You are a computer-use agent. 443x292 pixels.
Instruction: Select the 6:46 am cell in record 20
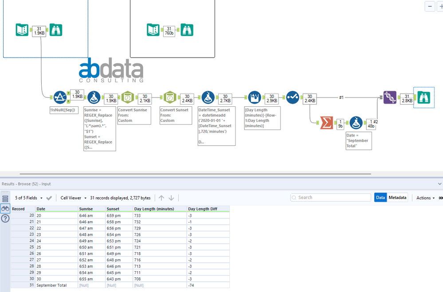point(92,215)
